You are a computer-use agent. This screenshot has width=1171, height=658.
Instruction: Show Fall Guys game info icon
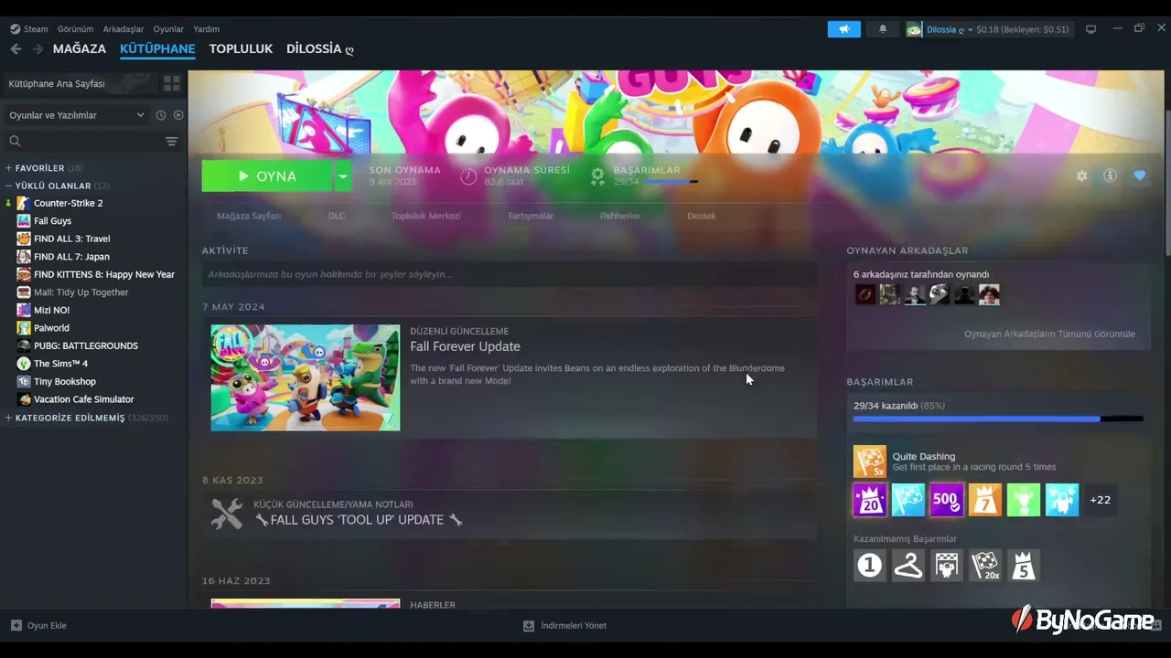[1110, 175]
